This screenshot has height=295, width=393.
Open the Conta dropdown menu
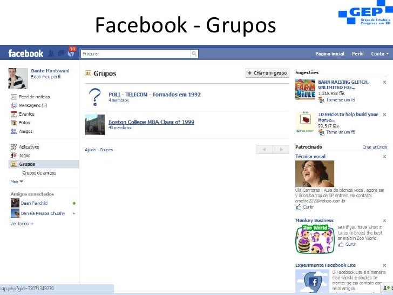click(380, 53)
